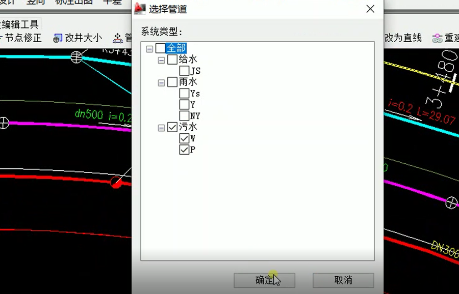Viewport: 459px width, 294px height.
Task: Click the partly hidden 管 toolbar icon
Action: 118,38
